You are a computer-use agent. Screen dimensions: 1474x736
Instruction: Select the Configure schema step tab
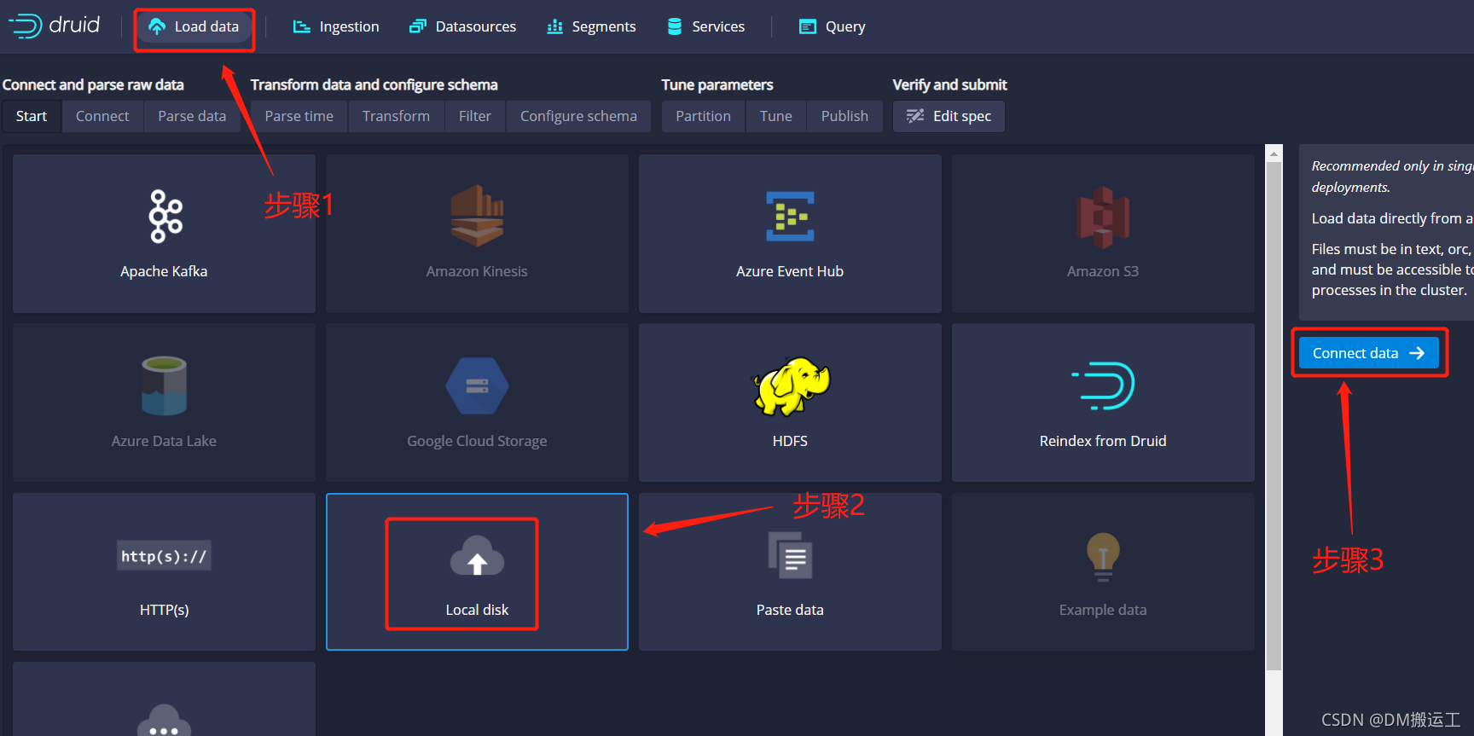(578, 116)
